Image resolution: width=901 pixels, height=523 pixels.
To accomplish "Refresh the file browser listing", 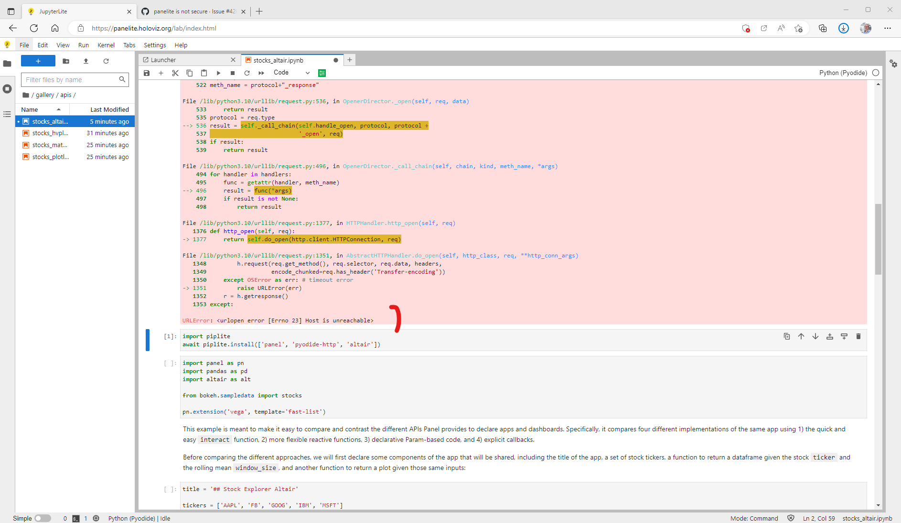I will click(x=106, y=61).
